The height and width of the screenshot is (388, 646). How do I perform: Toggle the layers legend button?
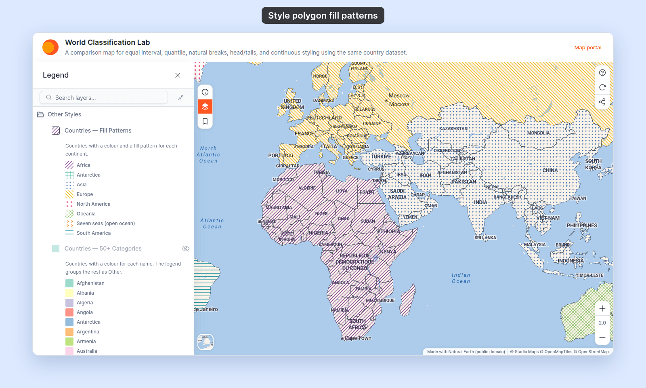click(205, 107)
